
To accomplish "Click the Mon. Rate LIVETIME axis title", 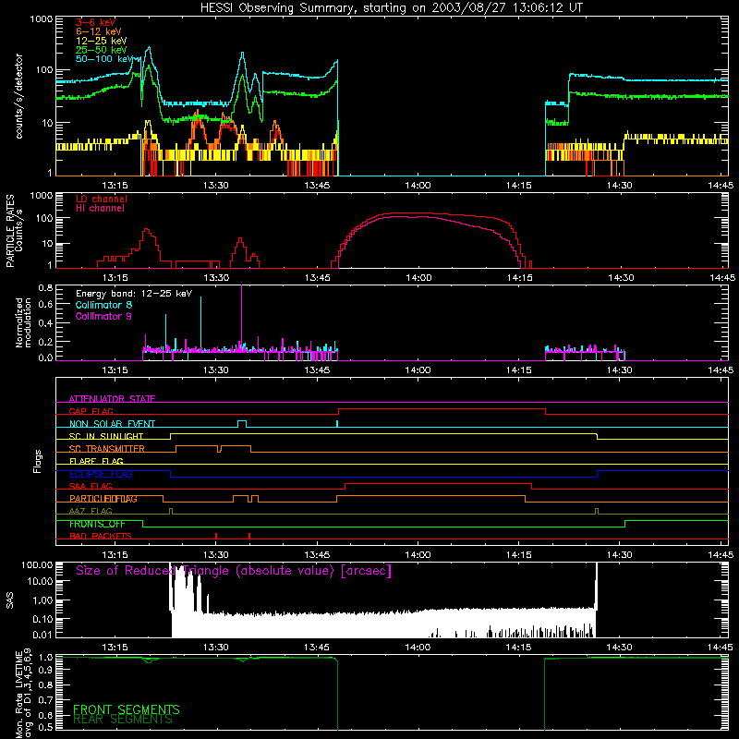I will (23, 694).
